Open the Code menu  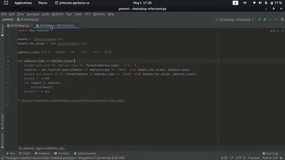(45, 14)
